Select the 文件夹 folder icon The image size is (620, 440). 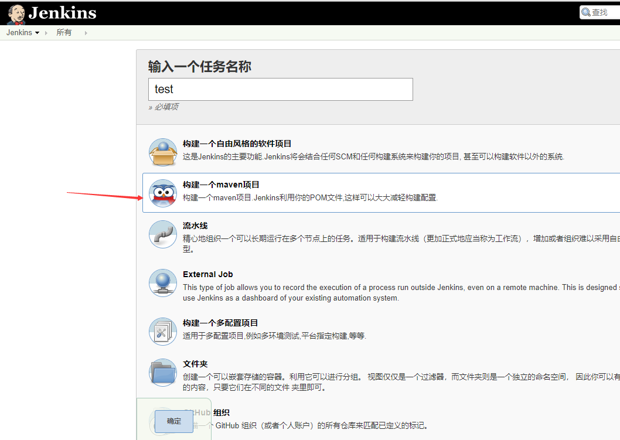[163, 373]
